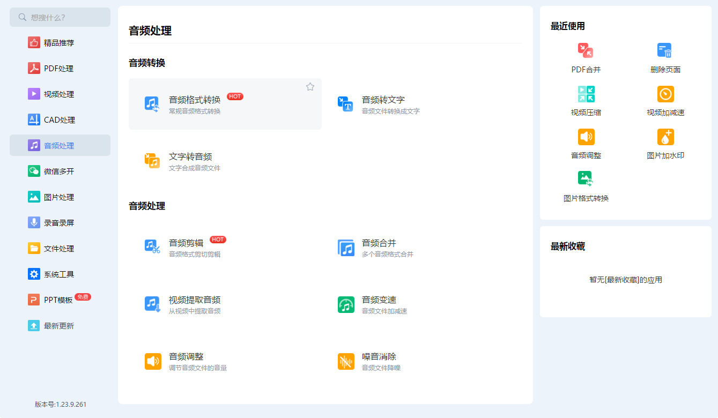Select CAD处理 sidebar item

60,120
